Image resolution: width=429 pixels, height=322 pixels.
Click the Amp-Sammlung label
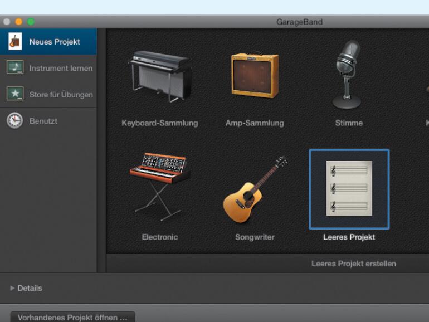pyautogui.click(x=255, y=123)
